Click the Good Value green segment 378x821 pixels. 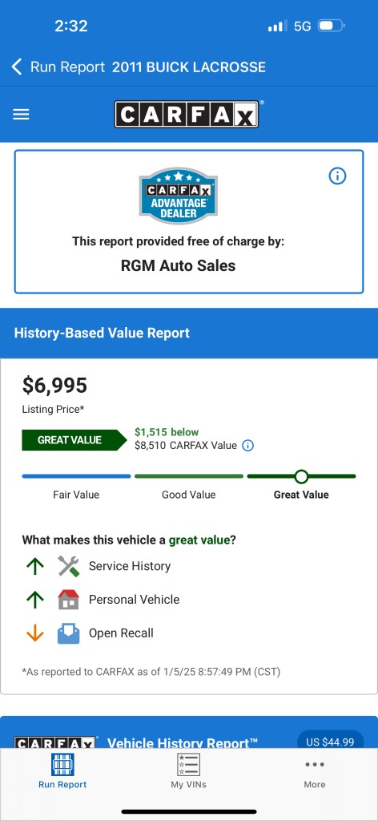[x=189, y=476]
